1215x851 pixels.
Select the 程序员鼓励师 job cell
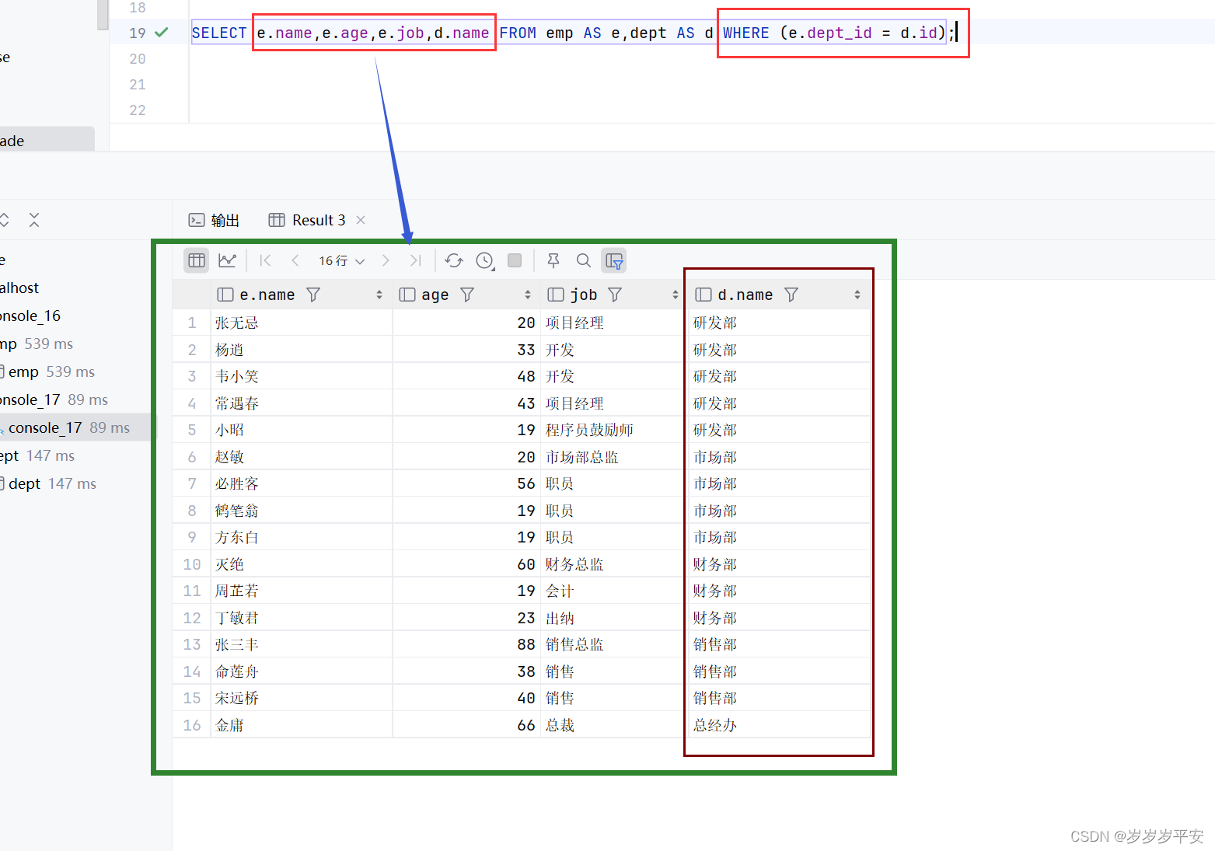tap(613, 430)
